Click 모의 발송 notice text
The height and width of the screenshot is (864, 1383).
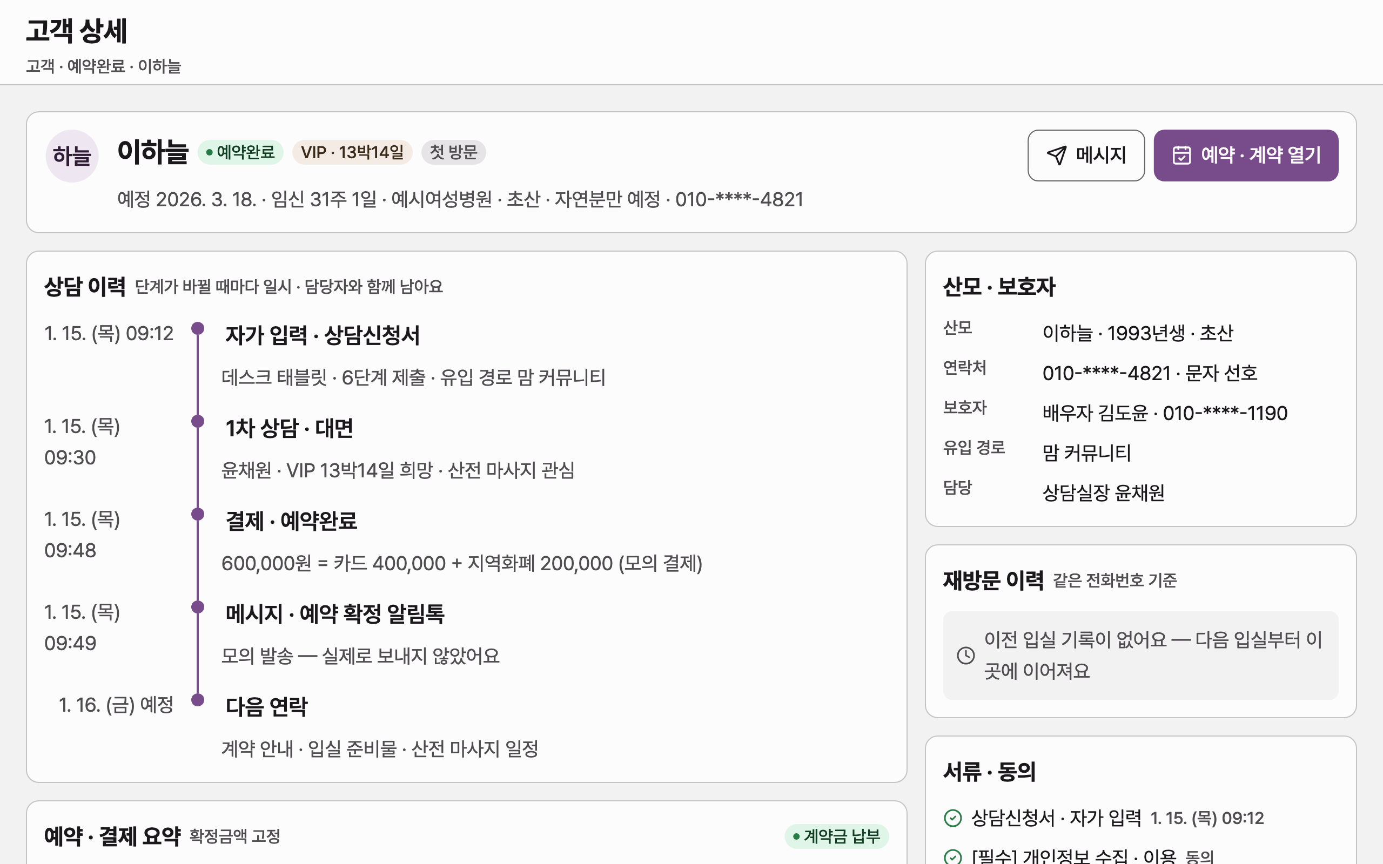(x=360, y=656)
